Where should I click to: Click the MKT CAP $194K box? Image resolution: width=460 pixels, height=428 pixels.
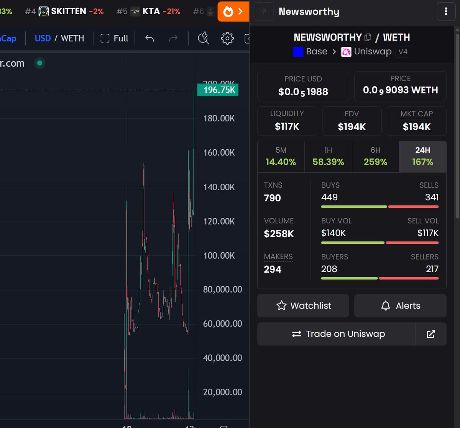tap(417, 121)
